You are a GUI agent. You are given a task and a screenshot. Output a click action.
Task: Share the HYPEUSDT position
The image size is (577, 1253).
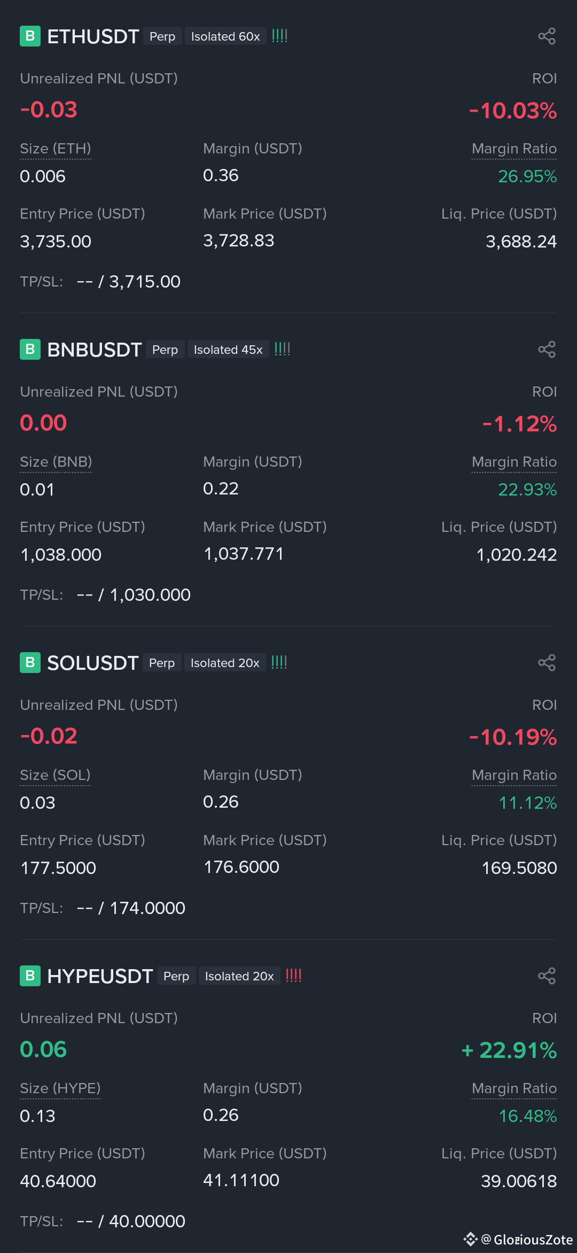click(x=547, y=976)
